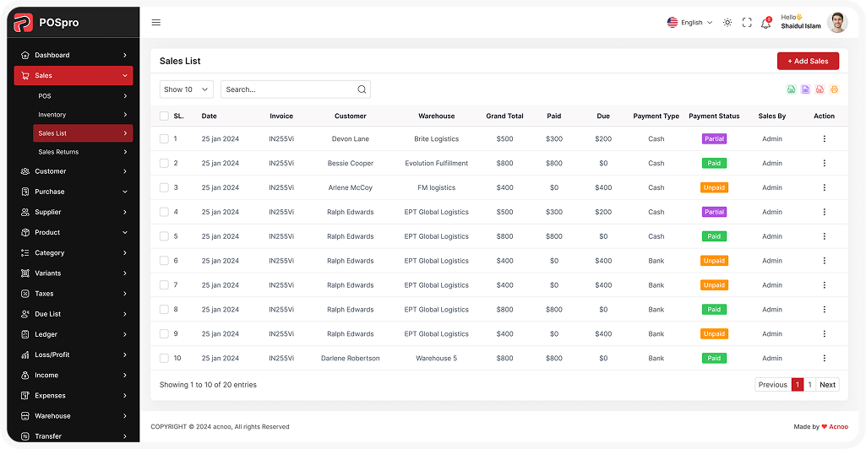Open the English language dropdown
The width and height of the screenshot is (866, 449).
tap(690, 23)
